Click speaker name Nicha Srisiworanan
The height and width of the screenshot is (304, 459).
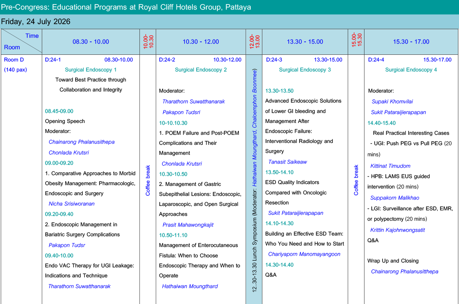[72, 204]
